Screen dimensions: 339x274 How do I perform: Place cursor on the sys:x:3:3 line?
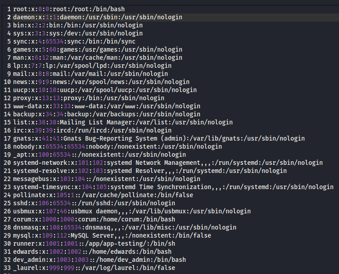(78, 33)
